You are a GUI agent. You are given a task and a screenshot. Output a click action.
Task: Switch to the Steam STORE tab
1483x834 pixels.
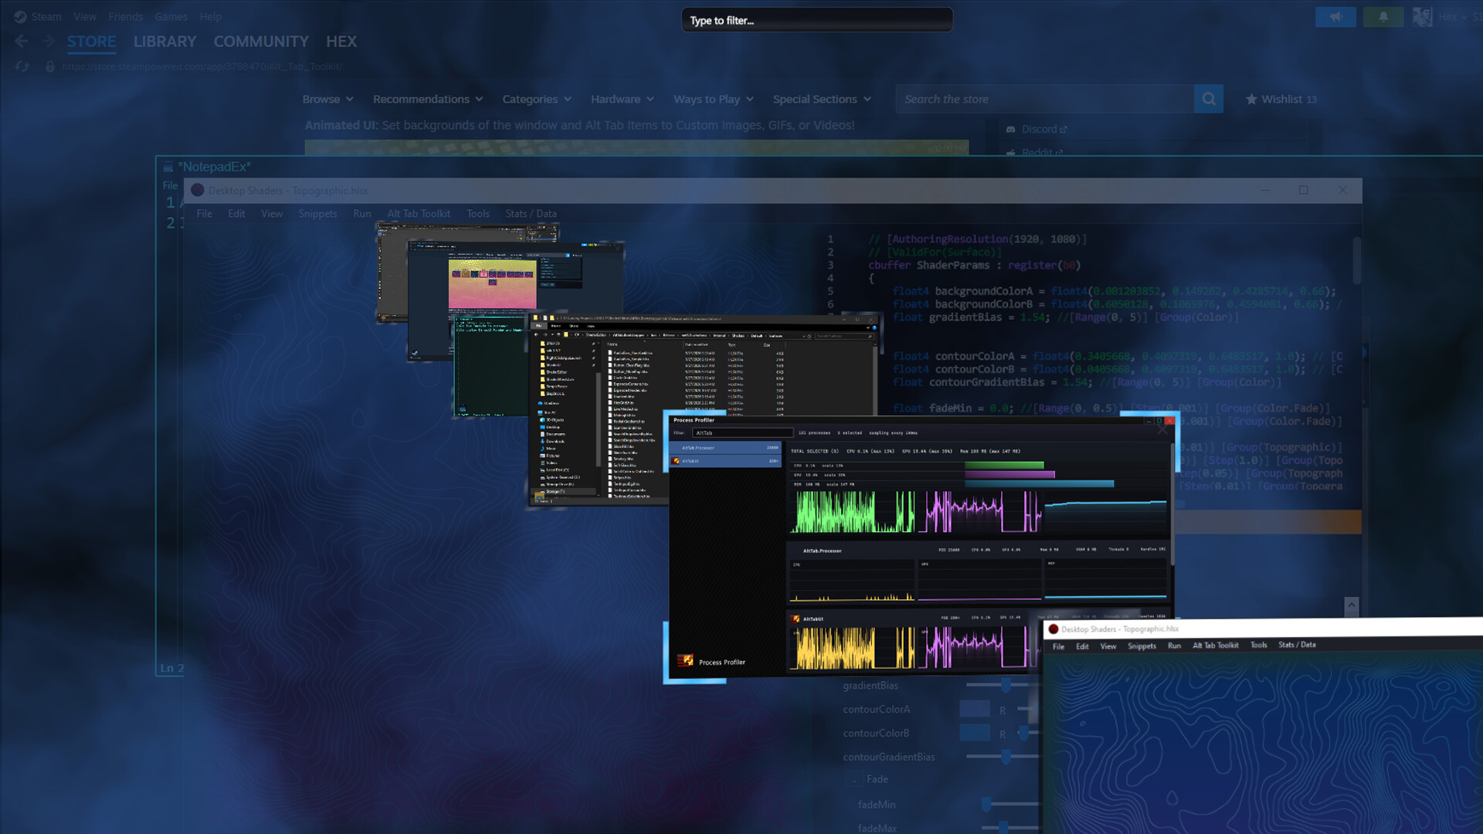(91, 42)
